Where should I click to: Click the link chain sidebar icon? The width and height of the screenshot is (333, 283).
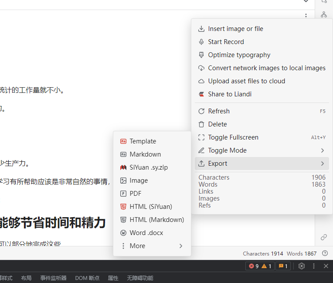point(324,237)
